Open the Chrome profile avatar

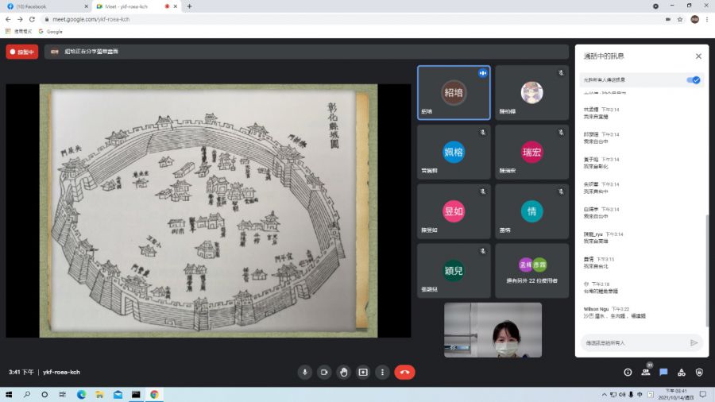coord(694,19)
